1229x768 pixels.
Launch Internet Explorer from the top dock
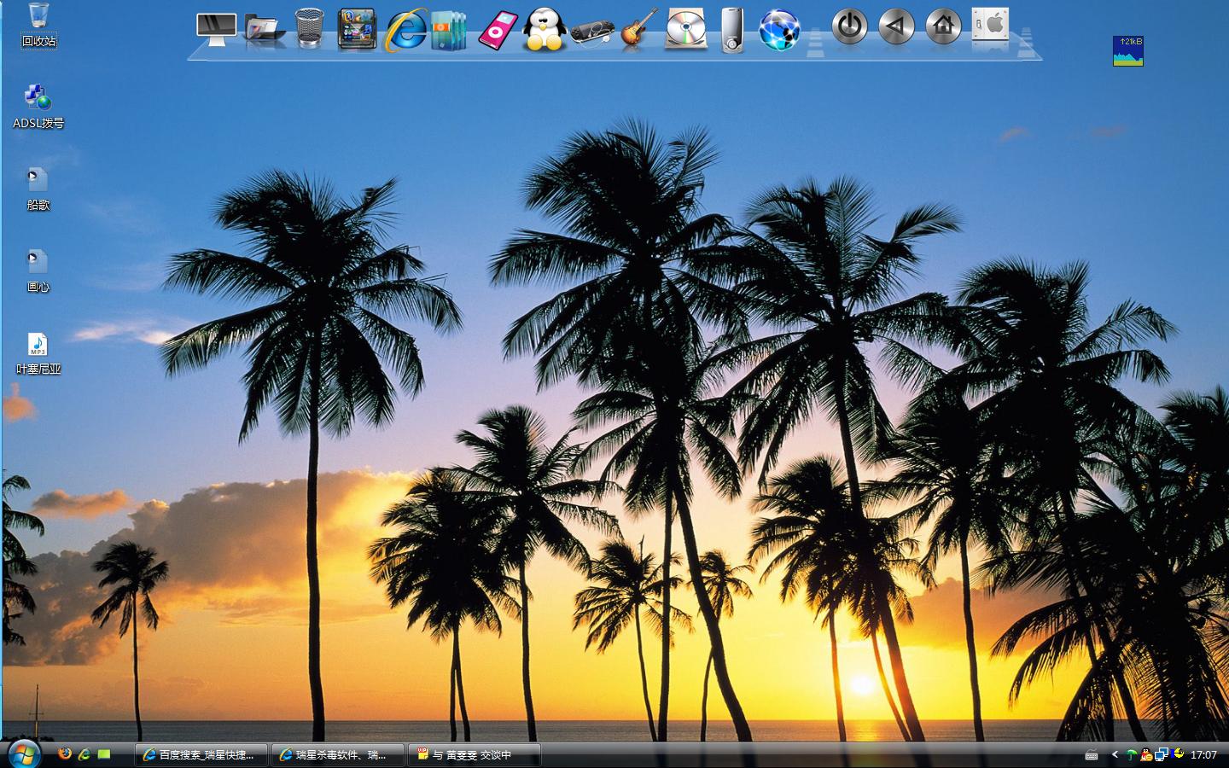[x=405, y=31]
